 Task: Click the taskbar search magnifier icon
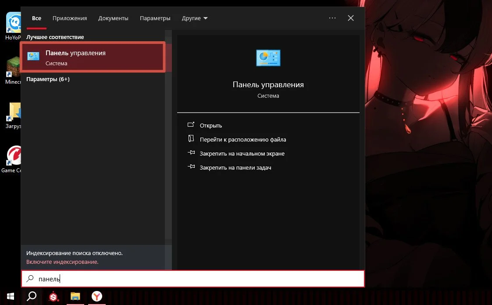[32, 296]
